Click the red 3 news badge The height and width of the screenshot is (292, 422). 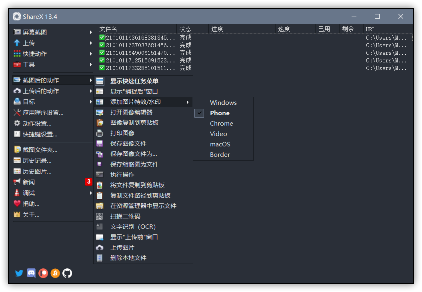click(88, 182)
